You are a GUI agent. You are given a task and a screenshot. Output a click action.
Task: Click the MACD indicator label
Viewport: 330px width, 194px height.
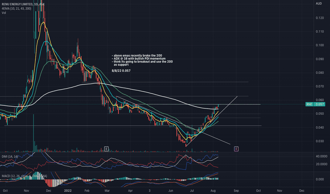click(24, 176)
